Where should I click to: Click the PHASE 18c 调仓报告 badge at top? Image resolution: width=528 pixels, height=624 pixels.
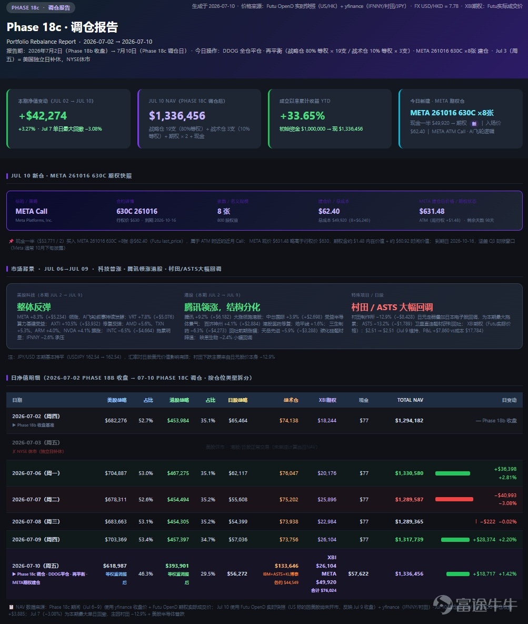[41, 7]
